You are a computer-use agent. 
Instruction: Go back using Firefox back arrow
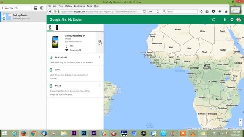coord(50,11)
